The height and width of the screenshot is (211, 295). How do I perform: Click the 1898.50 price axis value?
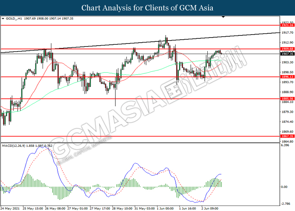tap(287, 72)
